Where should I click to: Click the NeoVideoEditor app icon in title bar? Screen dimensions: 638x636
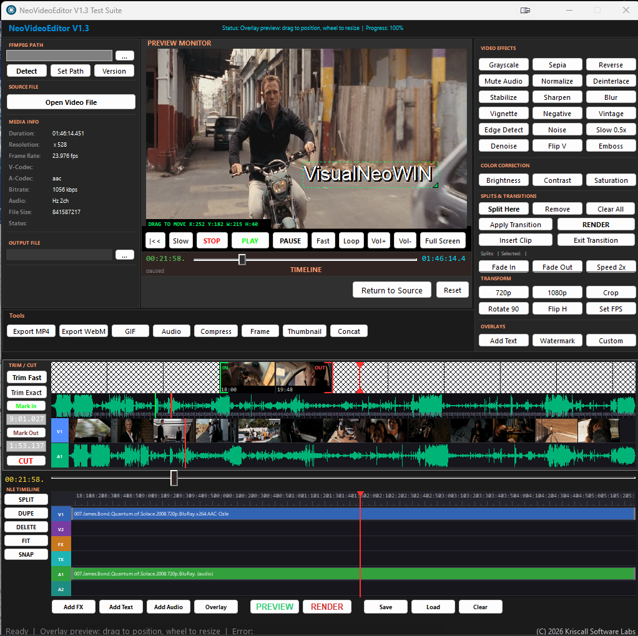11,10
